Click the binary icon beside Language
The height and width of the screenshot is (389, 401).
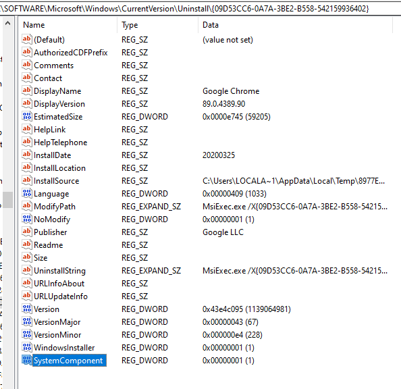pos(27,193)
